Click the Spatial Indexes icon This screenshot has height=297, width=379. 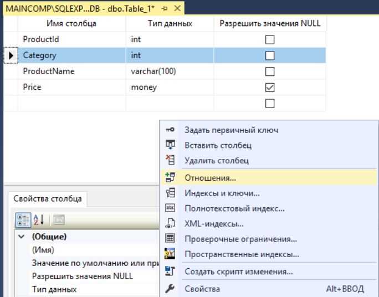click(170, 254)
